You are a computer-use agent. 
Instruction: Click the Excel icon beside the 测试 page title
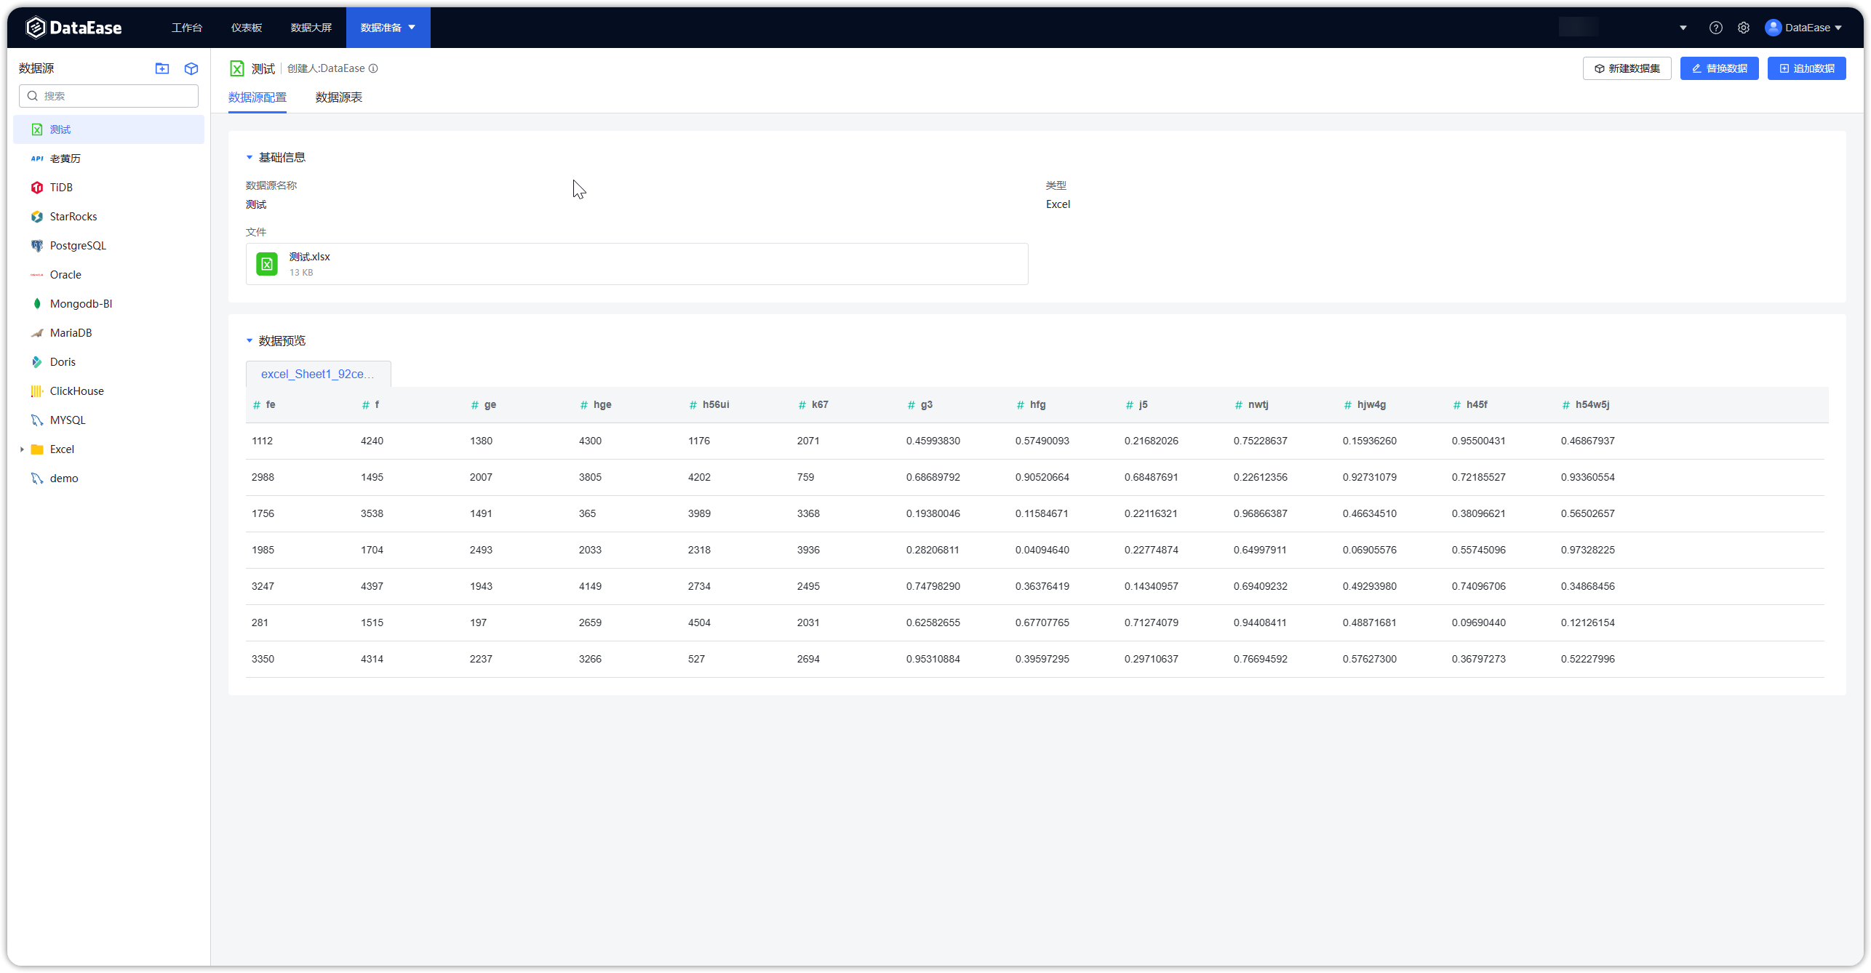pos(237,68)
